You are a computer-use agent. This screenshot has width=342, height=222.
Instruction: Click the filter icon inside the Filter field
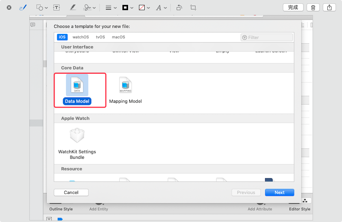(x=244, y=38)
